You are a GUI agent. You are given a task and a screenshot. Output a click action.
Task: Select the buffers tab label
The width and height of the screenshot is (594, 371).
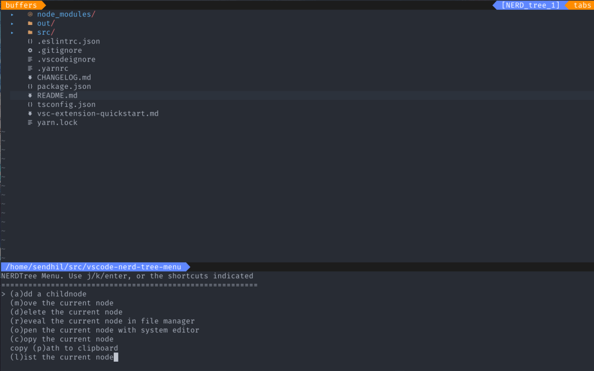pyautogui.click(x=21, y=5)
